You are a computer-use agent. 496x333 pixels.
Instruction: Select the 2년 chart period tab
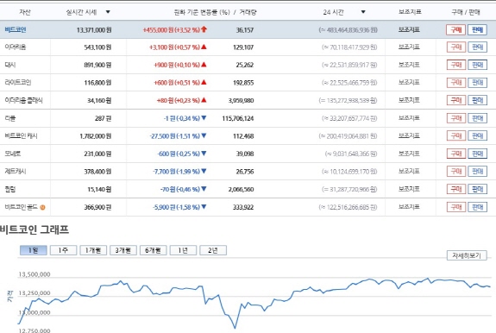click(x=213, y=250)
